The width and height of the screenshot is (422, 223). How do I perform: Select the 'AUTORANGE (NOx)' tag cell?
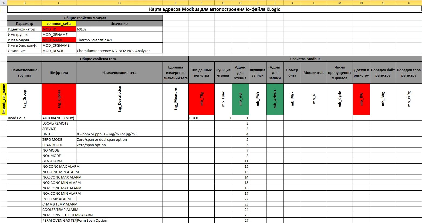[59, 118]
